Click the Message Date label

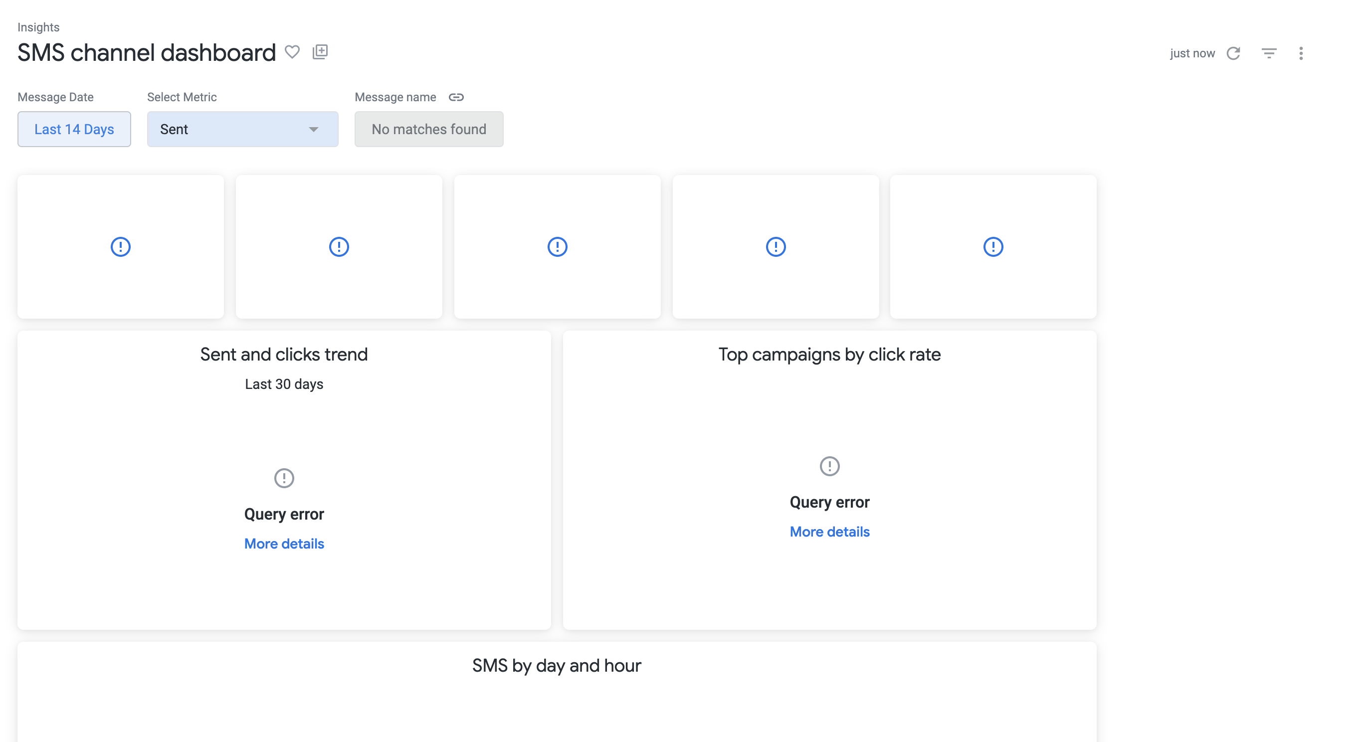point(55,97)
